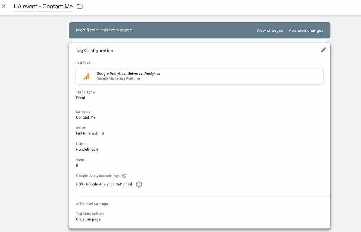Screen dimensions: 361x232
Task: Click the Category value 'Contact Me'
Action: [x=86, y=117]
